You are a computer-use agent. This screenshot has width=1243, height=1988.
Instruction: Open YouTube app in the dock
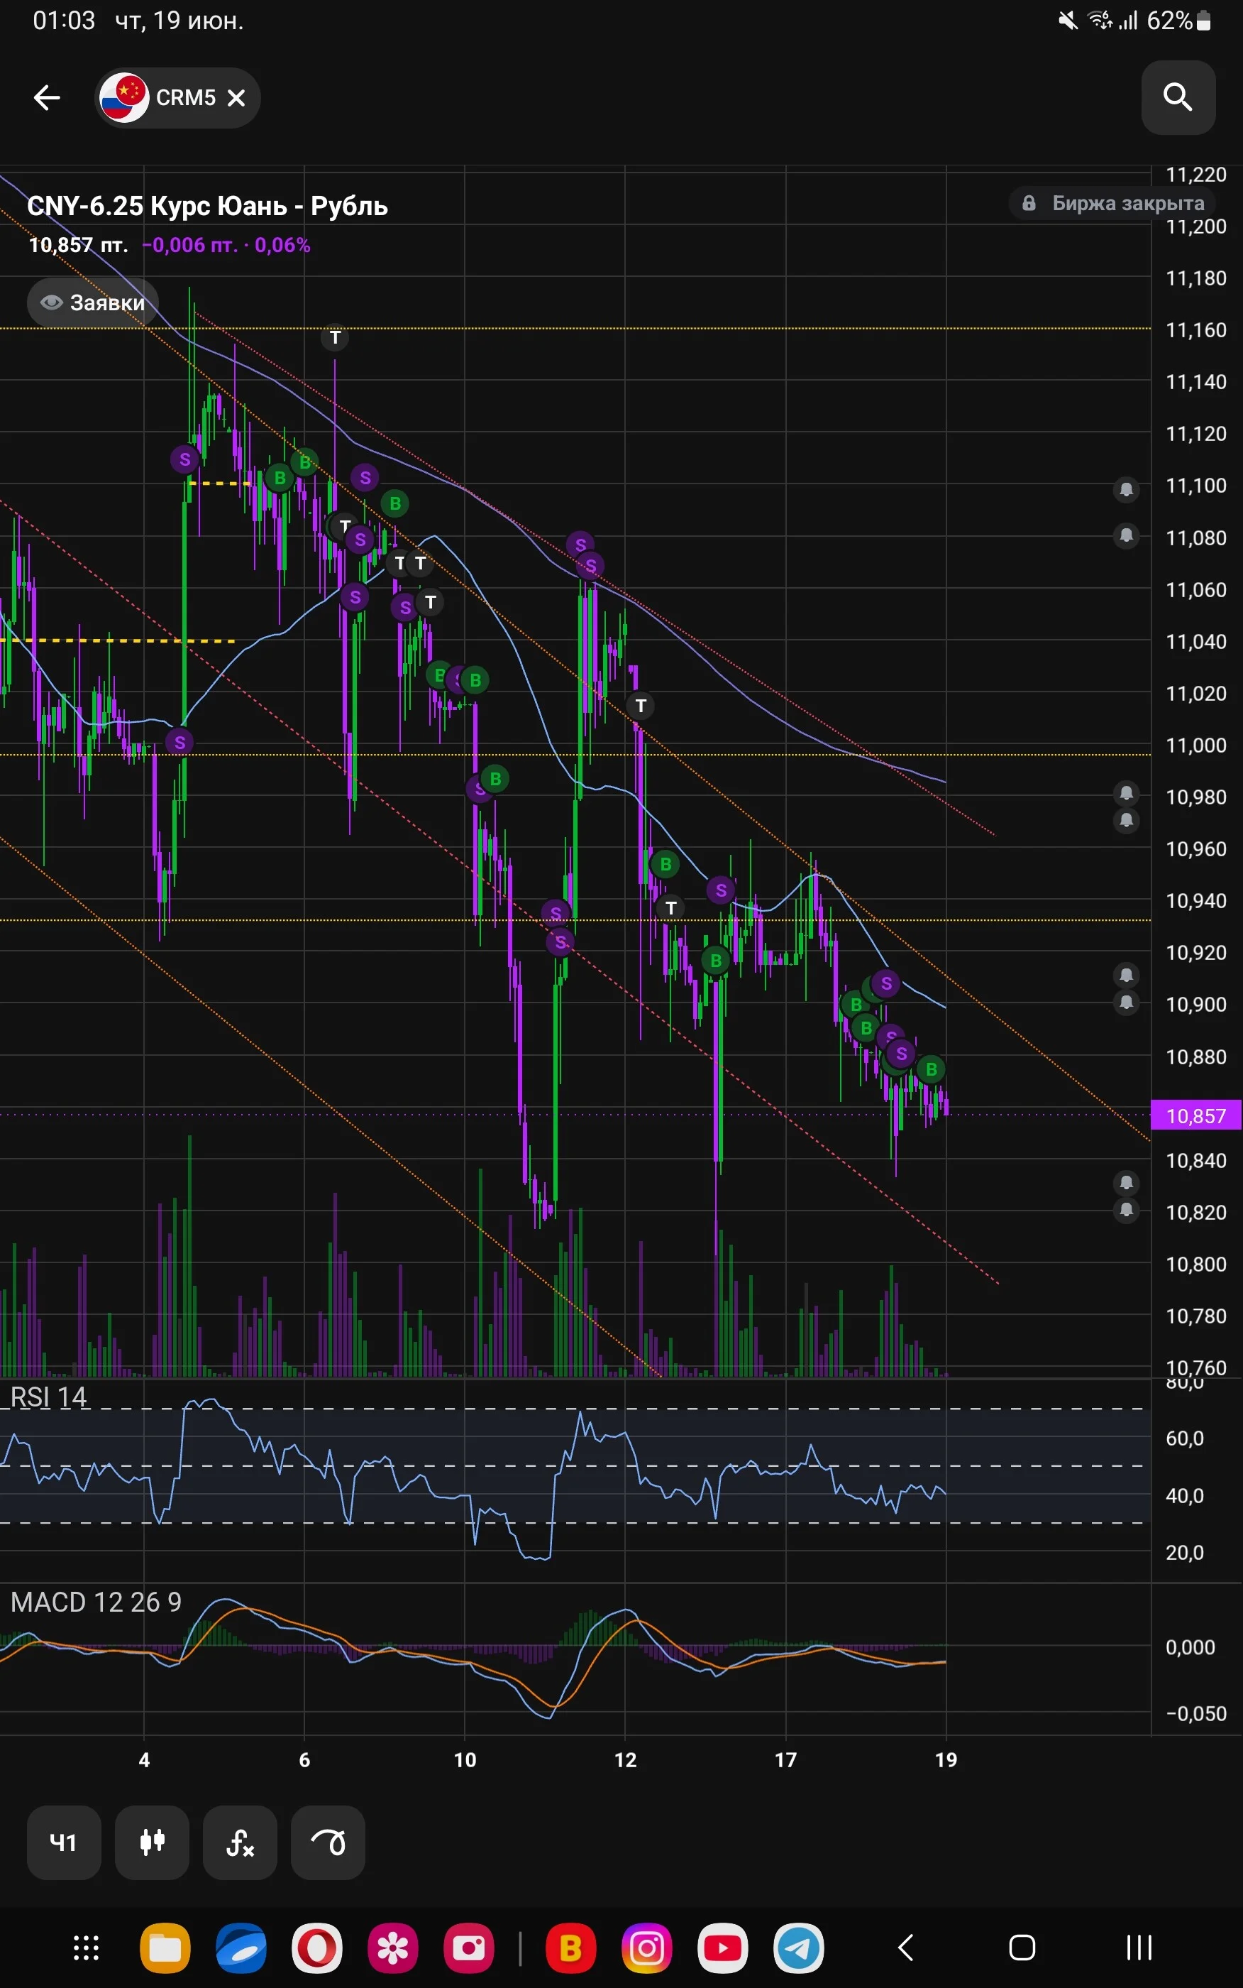pos(723,1948)
